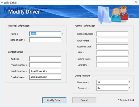Select the License State field
The height and width of the screenshot is (107, 139).
tap(112, 47)
